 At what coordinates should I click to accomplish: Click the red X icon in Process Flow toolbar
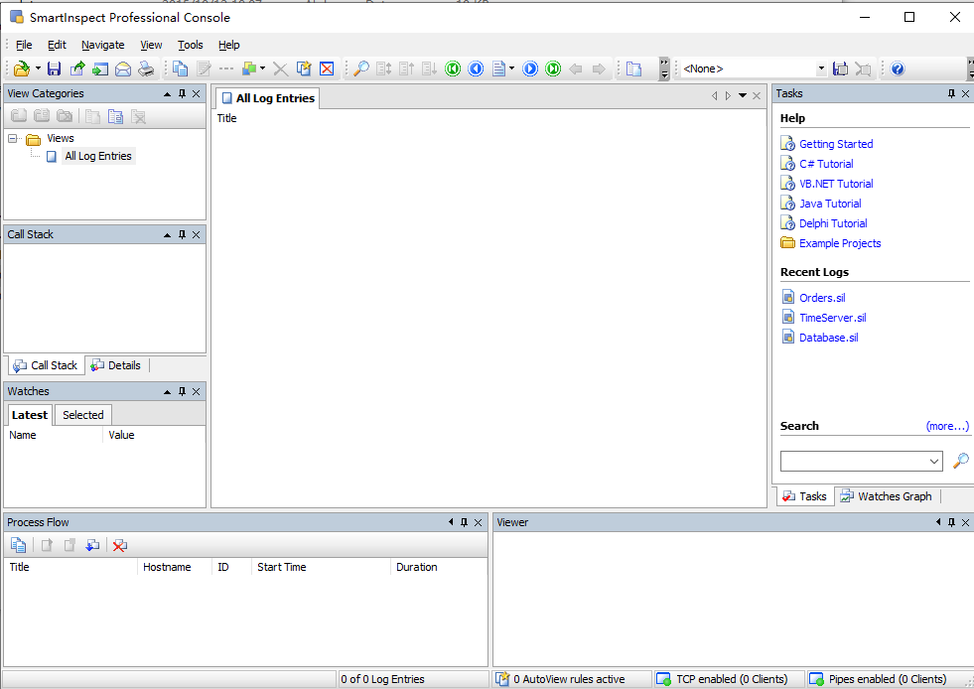[x=119, y=545]
